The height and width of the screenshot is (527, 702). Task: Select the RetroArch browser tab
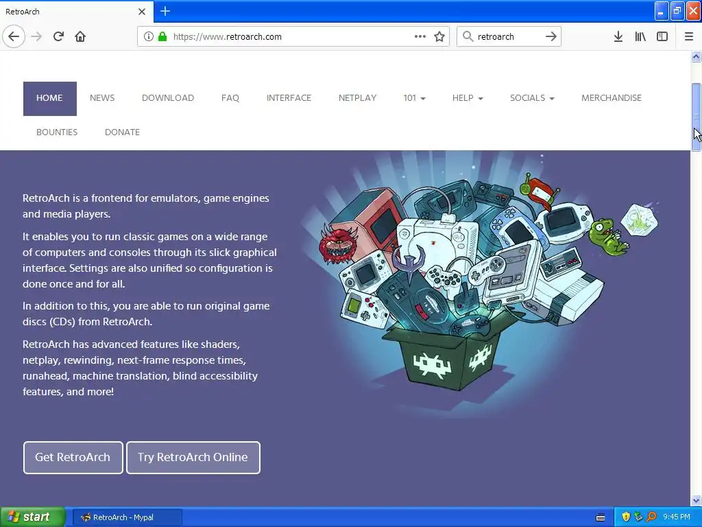77,12
